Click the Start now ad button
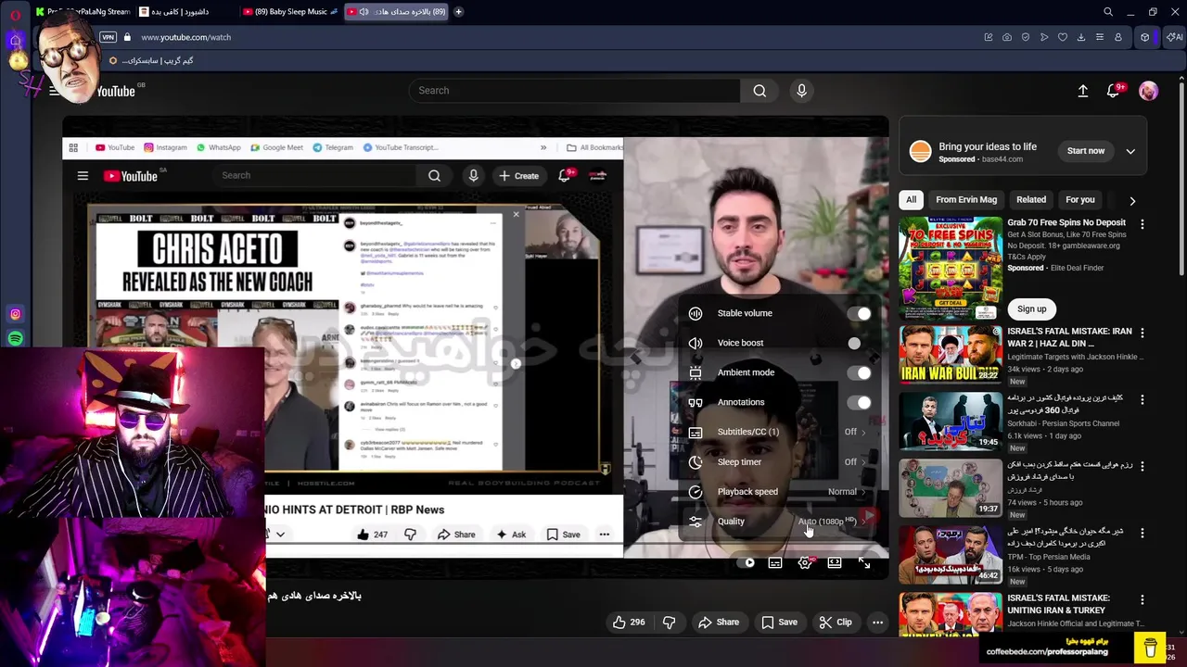The height and width of the screenshot is (667, 1187). coord(1085,151)
